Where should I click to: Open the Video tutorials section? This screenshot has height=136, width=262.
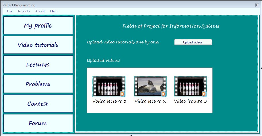pyautogui.click(x=38, y=45)
